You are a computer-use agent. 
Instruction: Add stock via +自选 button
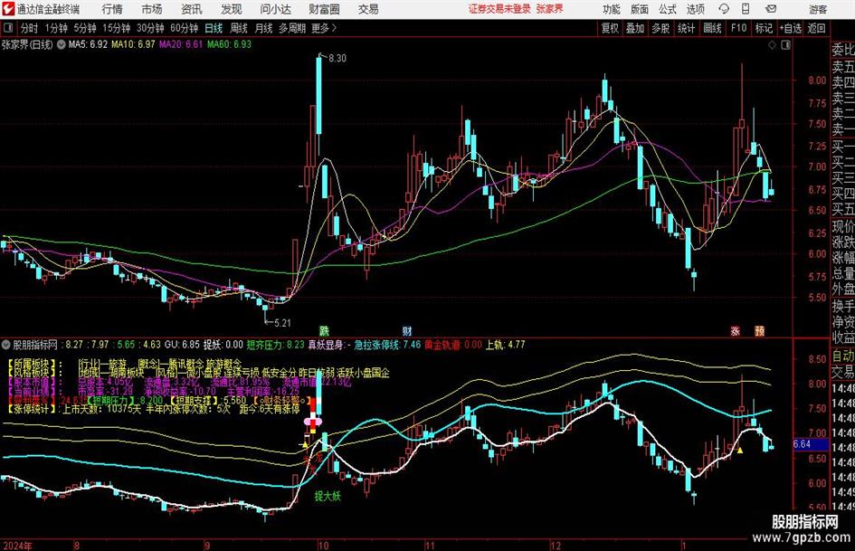tap(791, 28)
